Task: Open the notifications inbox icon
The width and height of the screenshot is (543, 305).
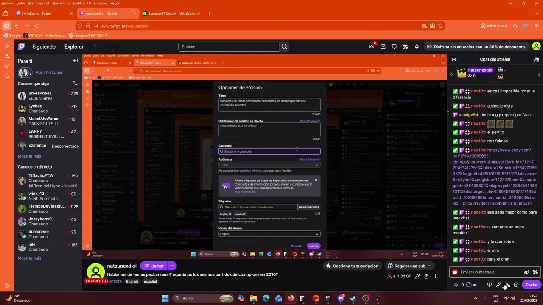Action: [x=383, y=47]
